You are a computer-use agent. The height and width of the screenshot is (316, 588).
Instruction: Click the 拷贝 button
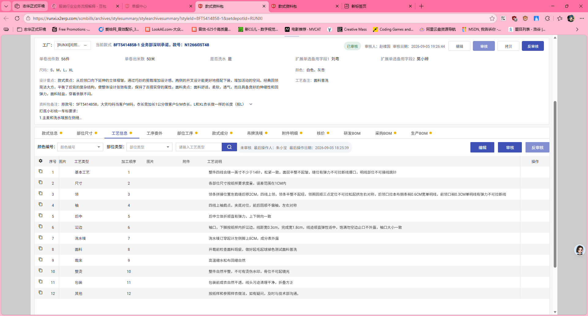[508, 46]
